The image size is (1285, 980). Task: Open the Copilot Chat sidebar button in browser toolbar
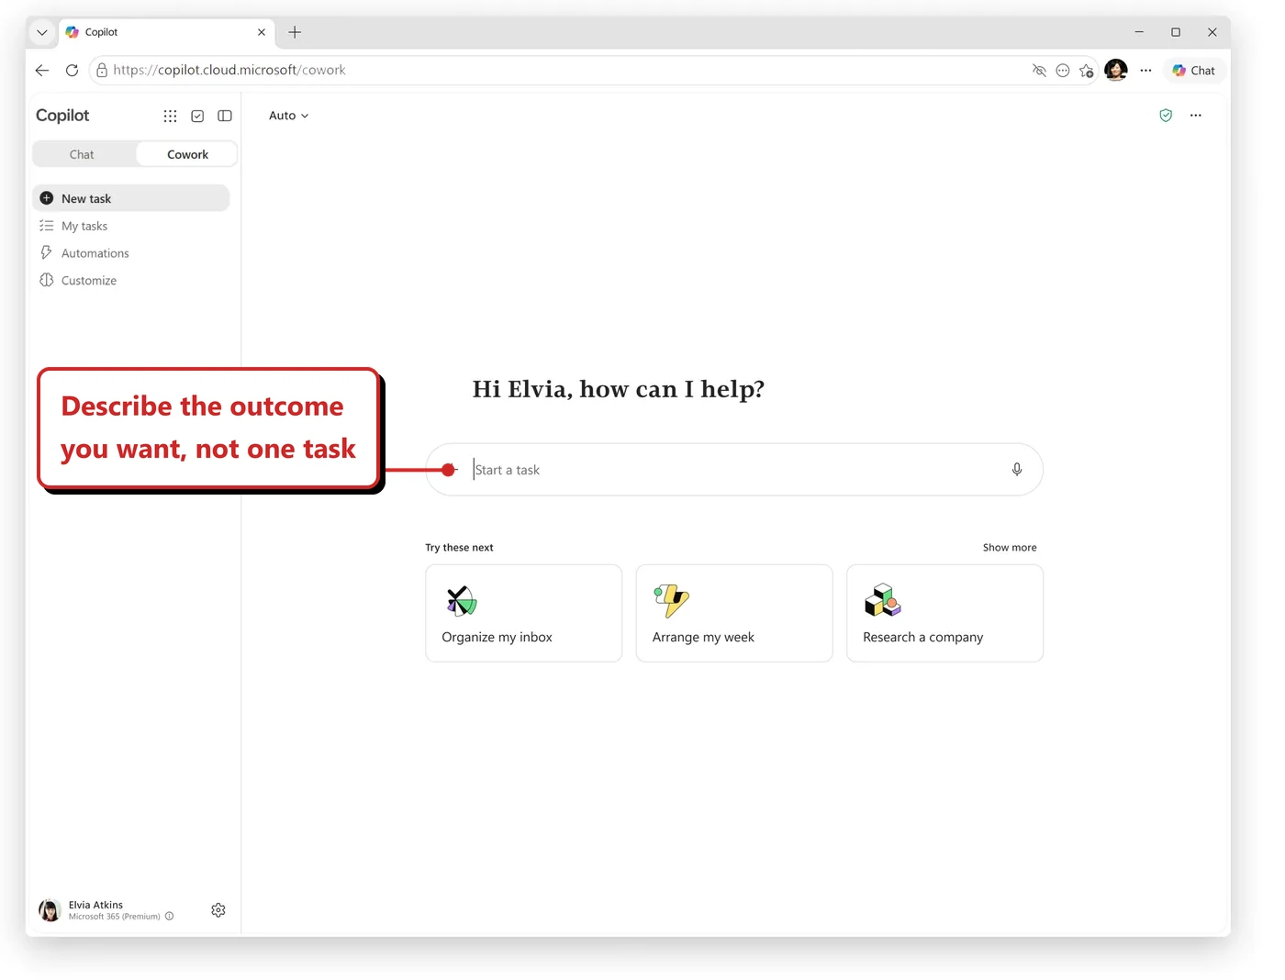pyautogui.click(x=1194, y=71)
